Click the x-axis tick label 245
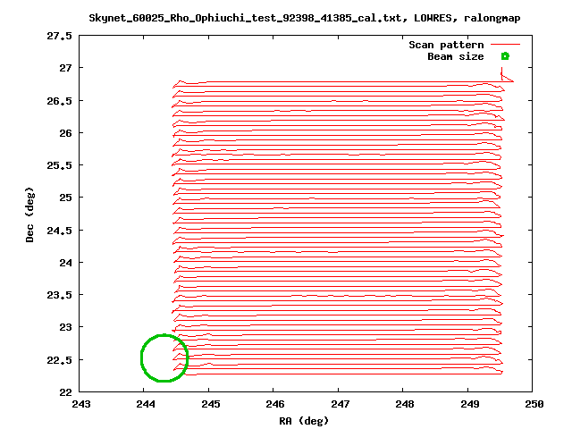 click(x=211, y=404)
